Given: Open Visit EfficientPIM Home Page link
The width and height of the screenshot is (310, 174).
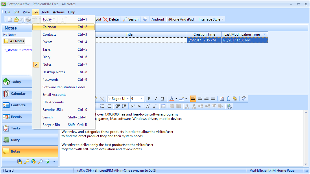Looking at the screenshot, I should pos(272,171).
